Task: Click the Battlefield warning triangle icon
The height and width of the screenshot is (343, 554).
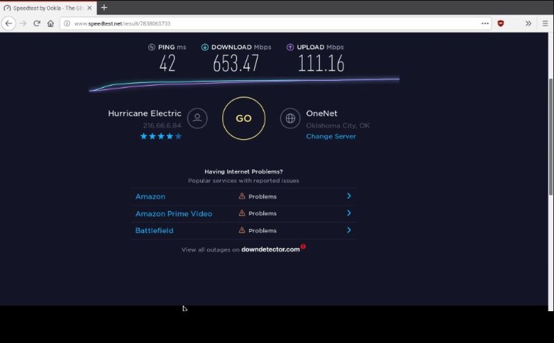Action: [242, 230]
